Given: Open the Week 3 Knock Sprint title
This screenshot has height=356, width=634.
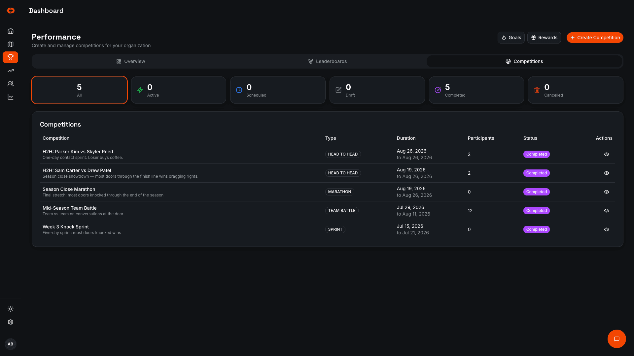Looking at the screenshot, I should click(x=65, y=227).
